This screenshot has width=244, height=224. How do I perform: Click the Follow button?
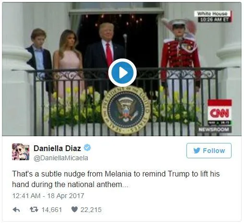coord(209,151)
